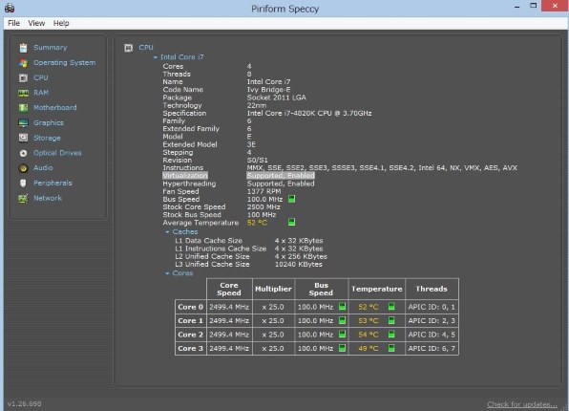
Task: Click the Storage hard drive icon
Action: (x=23, y=138)
